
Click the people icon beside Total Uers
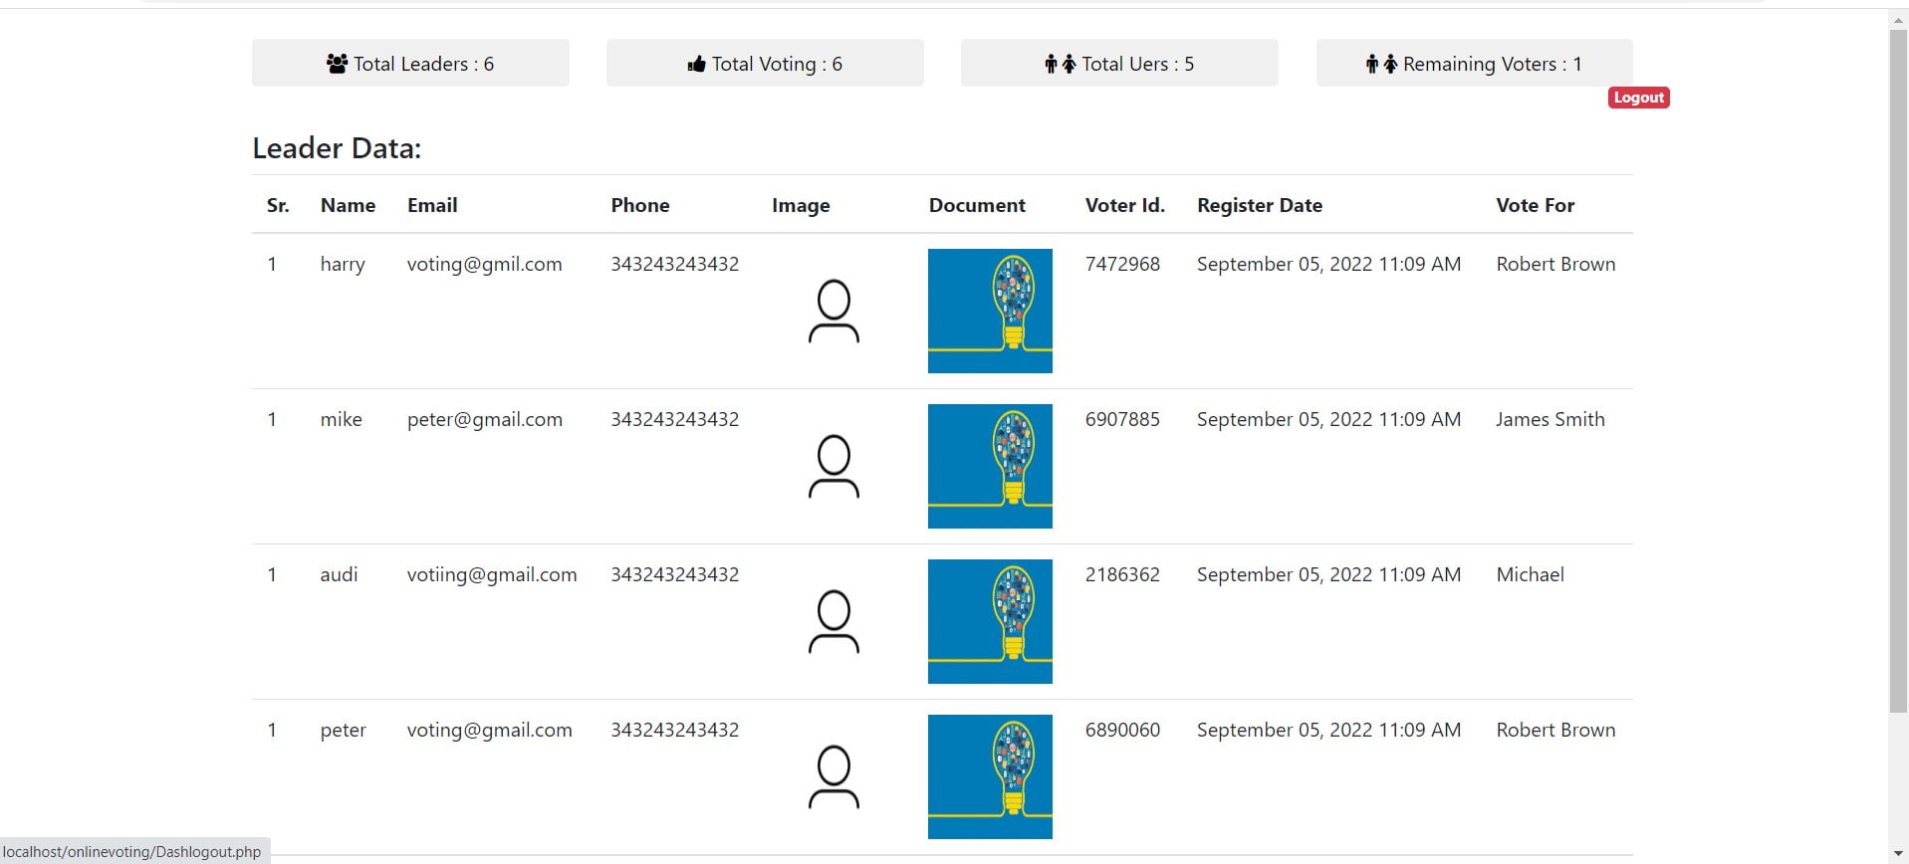[x=1061, y=64]
